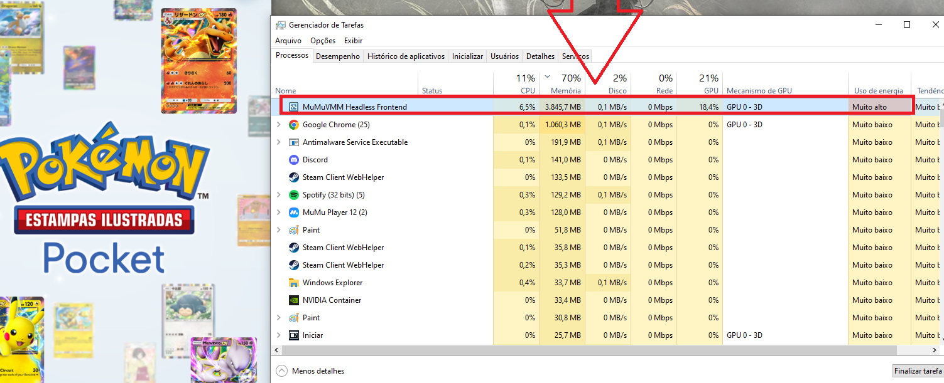The height and width of the screenshot is (383, 944).
Task: Click the Charizard card thumbnail in the Pokémon banner
Action: pyautogui.click(x=199, y=61)
